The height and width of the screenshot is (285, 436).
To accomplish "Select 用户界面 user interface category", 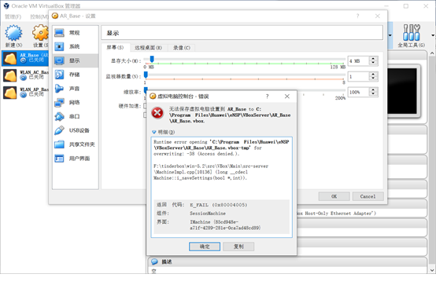I will [x=75, y=159].
